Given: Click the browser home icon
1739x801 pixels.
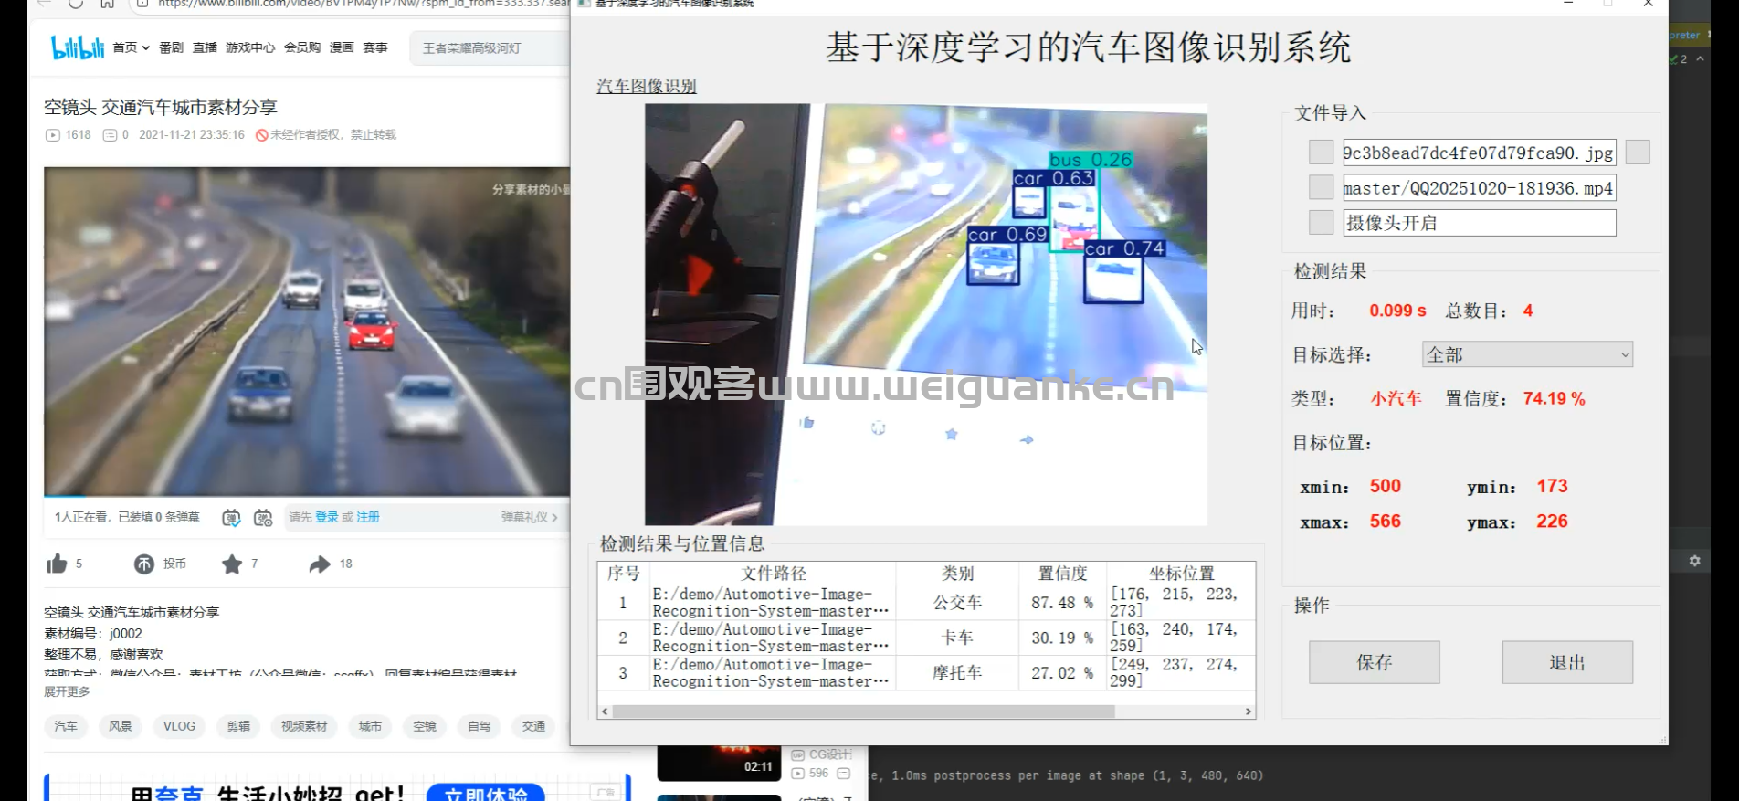Looking at the screenshot, I should pyautogui.click(x=107, y=4).
